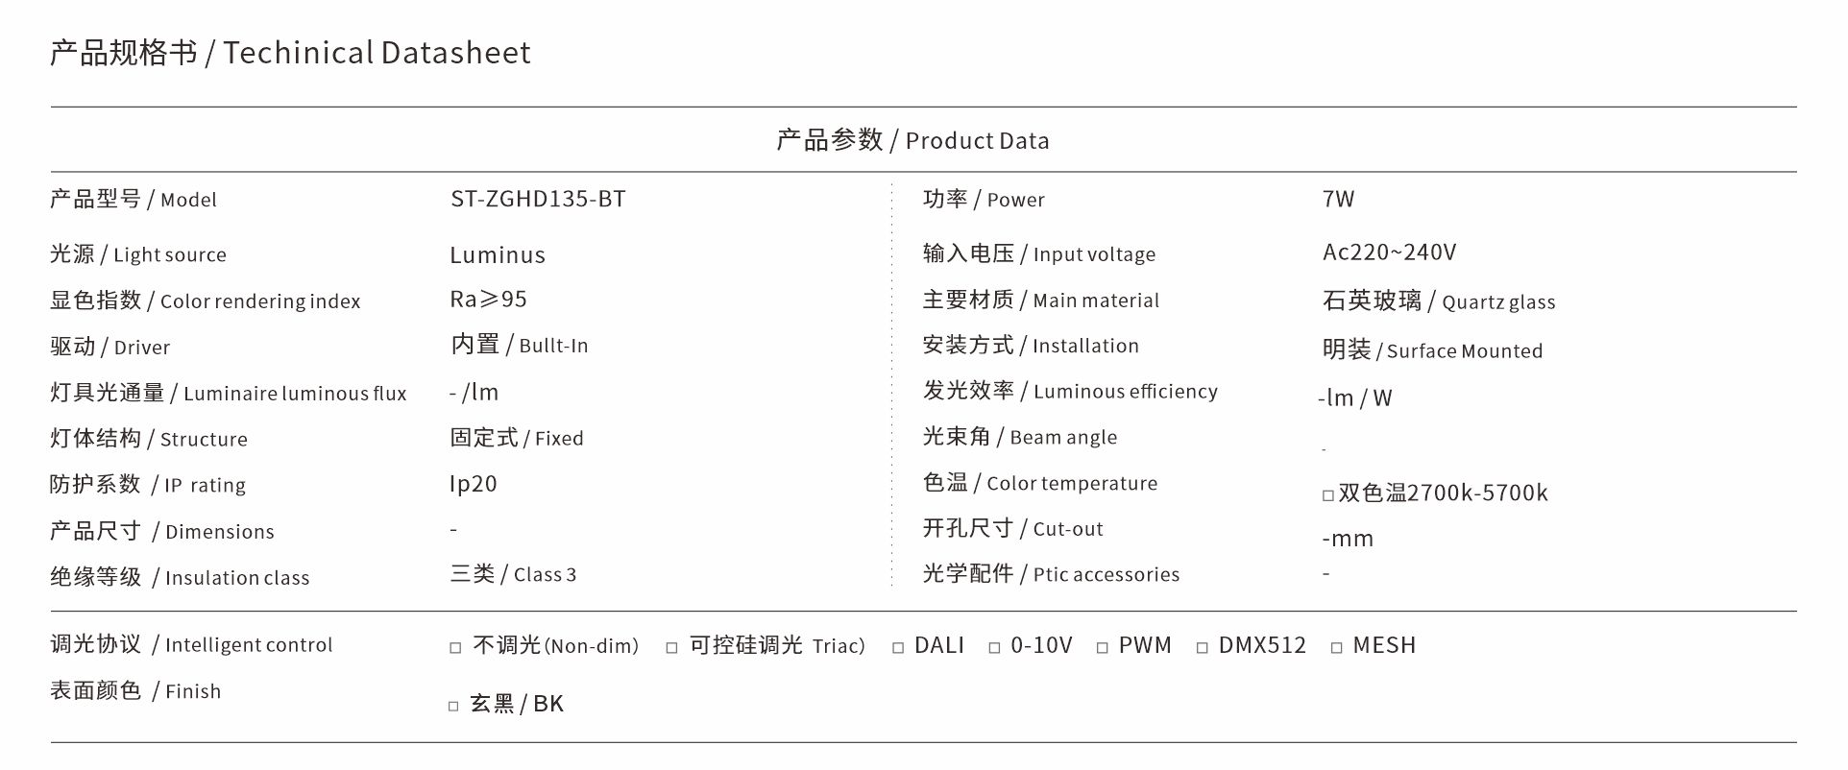
Task: Click the Luminus light source value
Action: click(x=498, y=254)
